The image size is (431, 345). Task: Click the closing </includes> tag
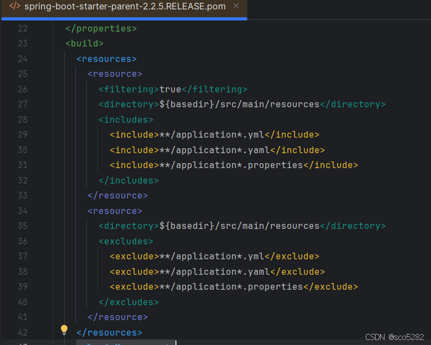pos(129,180)
